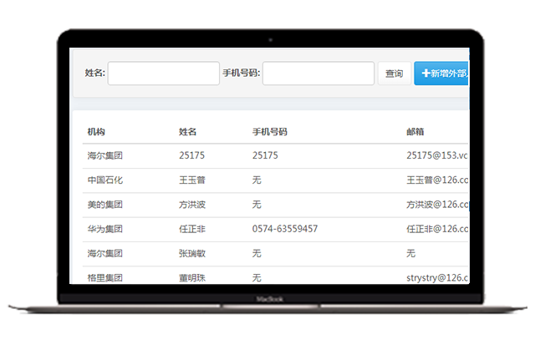Select the 华为集团 organization cell
Viewport: 535px width, 355px height.
[105, 228]
